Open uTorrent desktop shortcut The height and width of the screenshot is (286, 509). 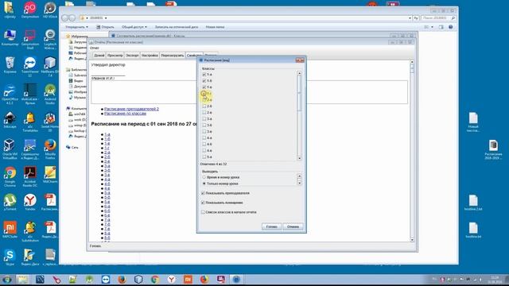click(x=10, y=203)
